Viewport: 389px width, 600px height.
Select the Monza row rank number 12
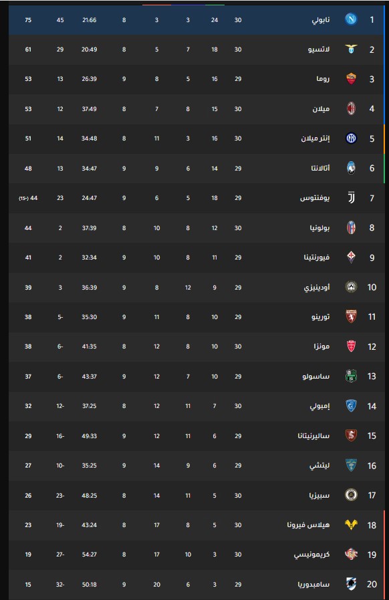372,346
